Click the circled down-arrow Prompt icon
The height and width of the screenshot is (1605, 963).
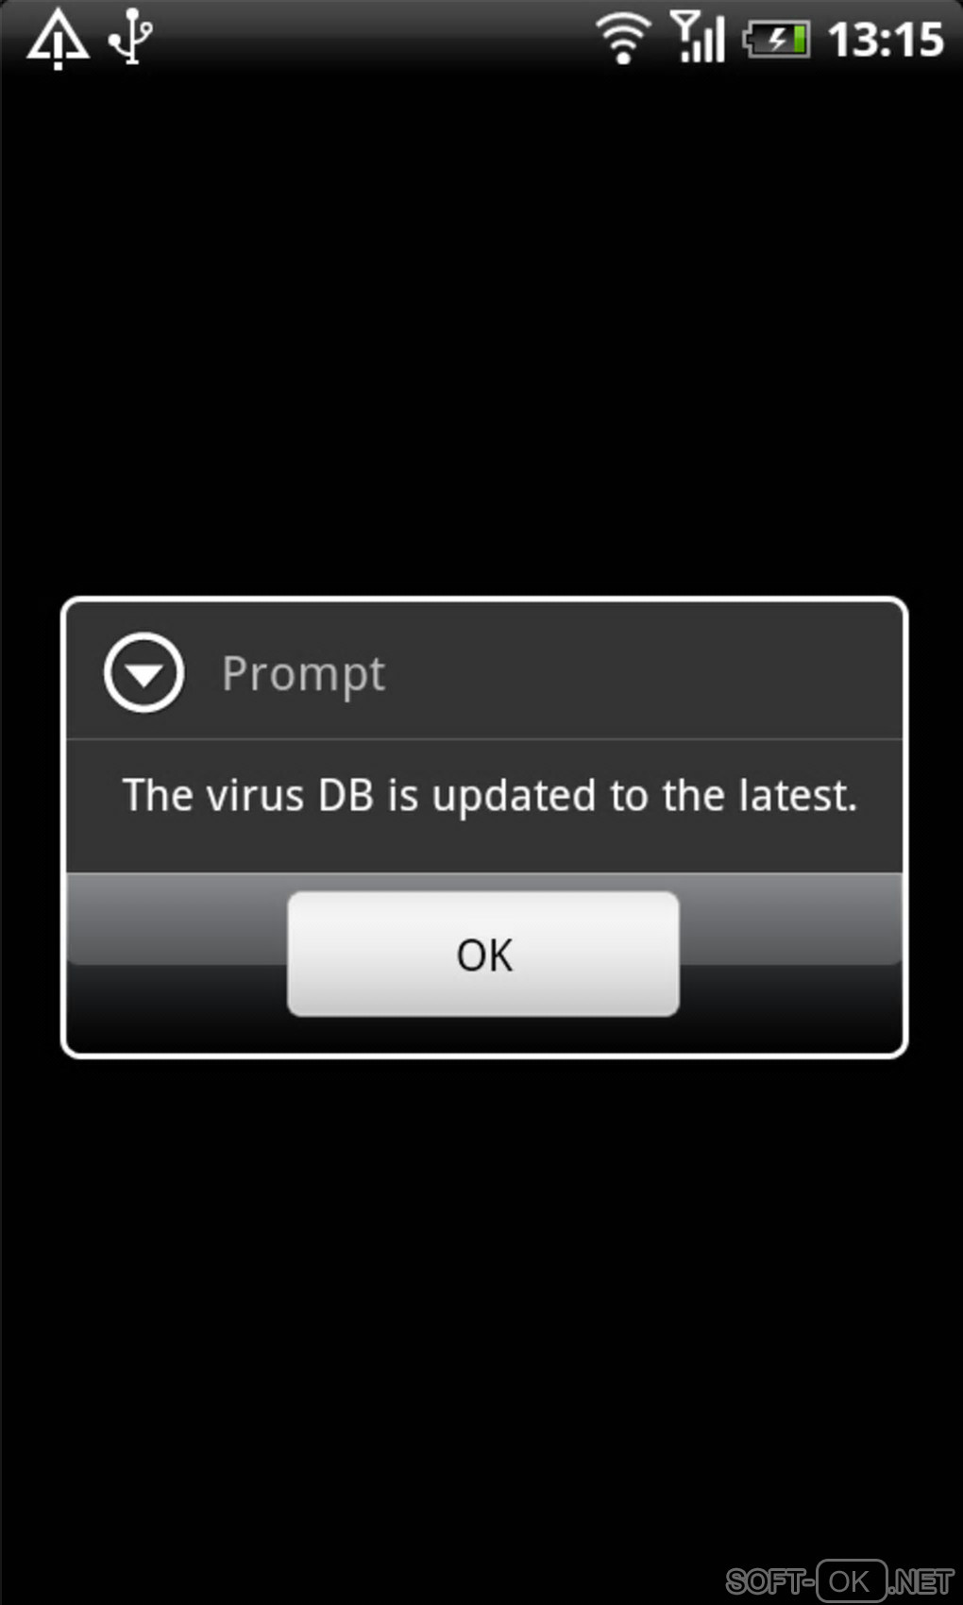pyautogui.click(x=144, y=673)
